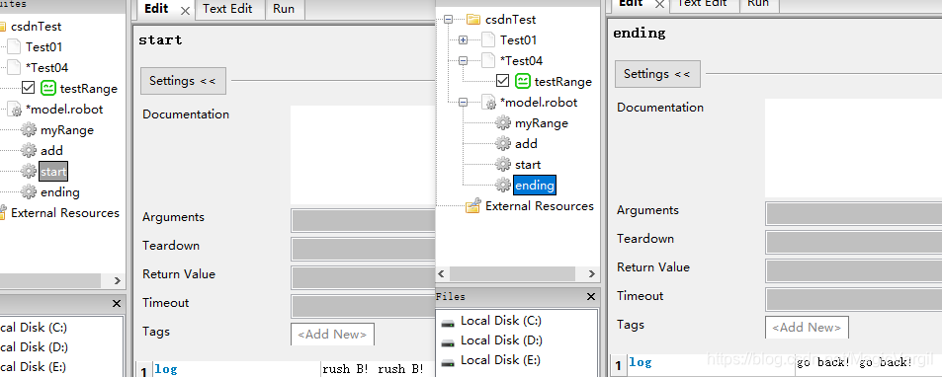This screenshot has height=377, width=942.
Task: Click ending keyword gear icon in start window
Action: (x=29, y=192)
